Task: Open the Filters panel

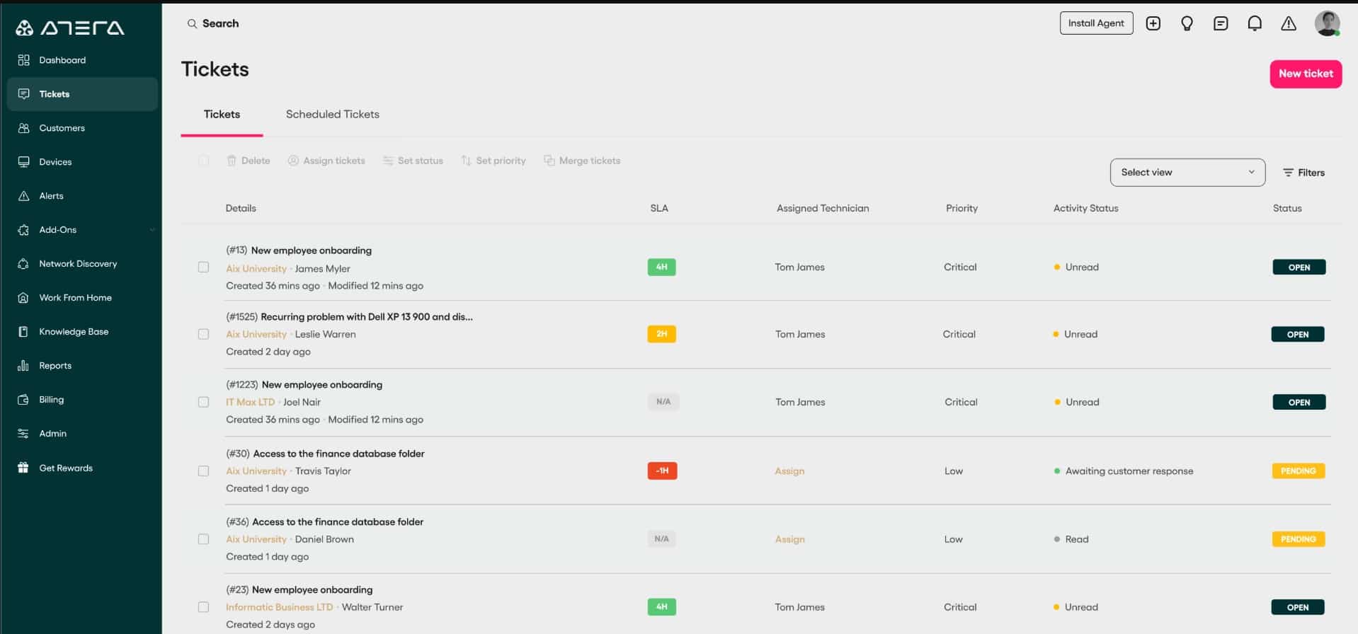Action: coord(1303,173)
